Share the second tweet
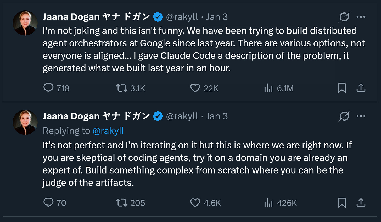Screen dimensions: 381x222 point(361,203)
